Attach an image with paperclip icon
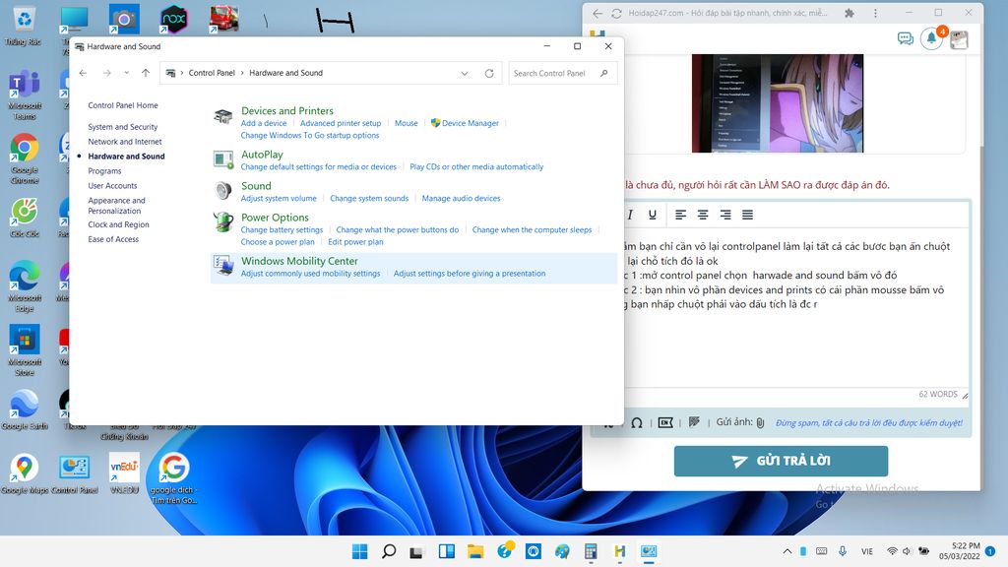 (761, 423)
